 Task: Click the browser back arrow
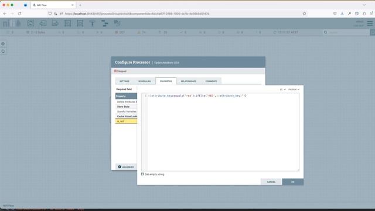point(5,13)
